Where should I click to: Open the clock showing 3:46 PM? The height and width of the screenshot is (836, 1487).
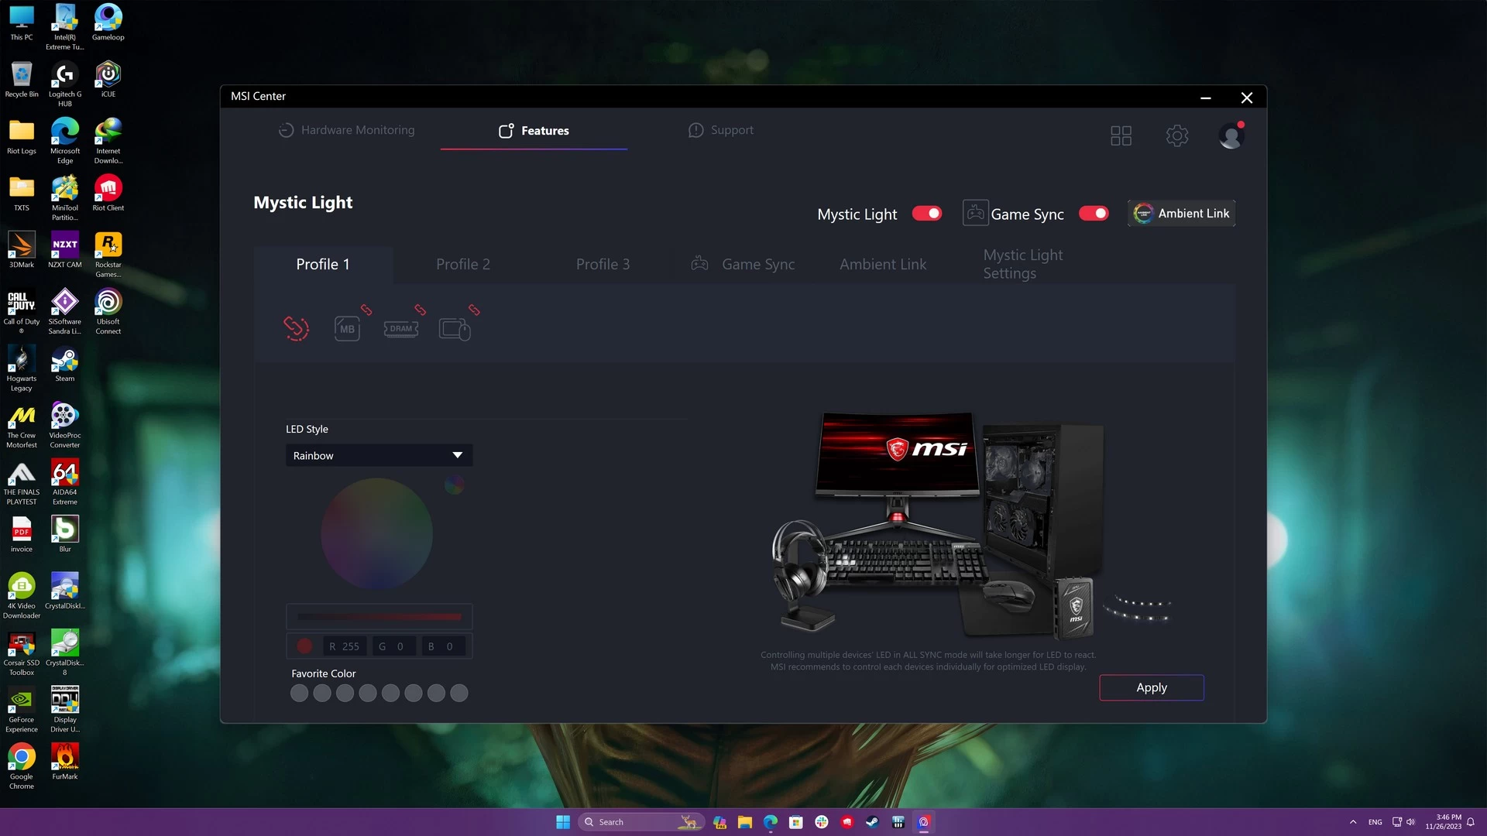click(1443, 822)
